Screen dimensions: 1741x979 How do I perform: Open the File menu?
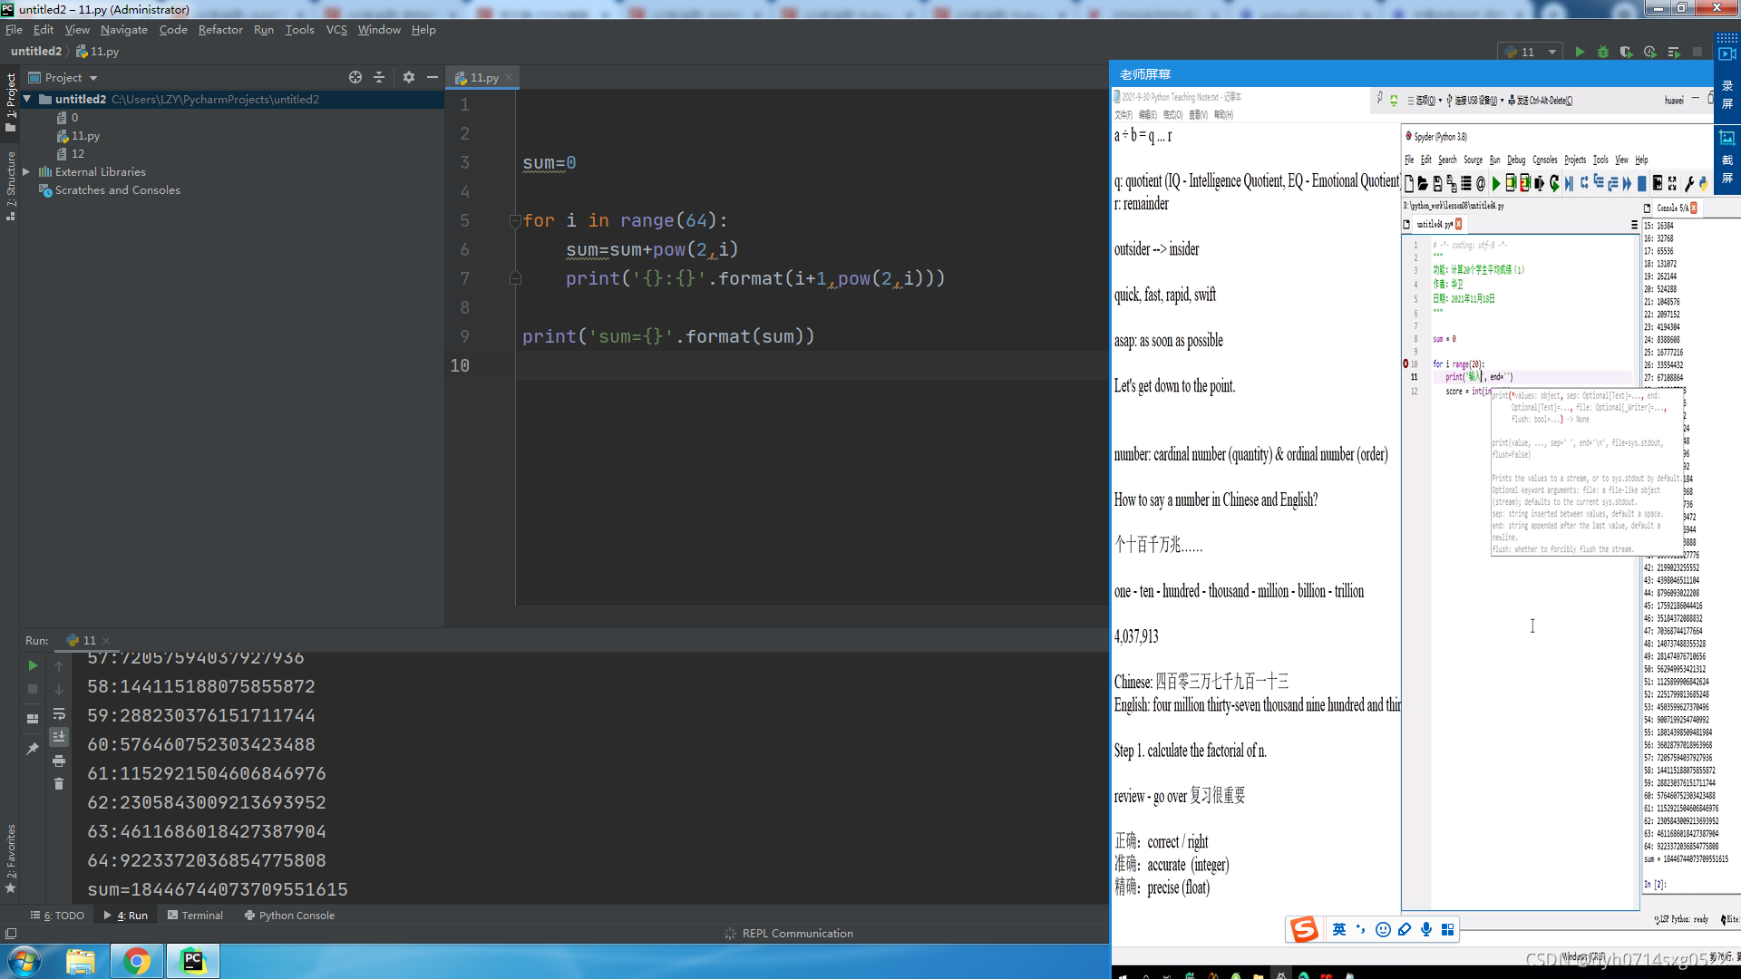tap(14, 30)
